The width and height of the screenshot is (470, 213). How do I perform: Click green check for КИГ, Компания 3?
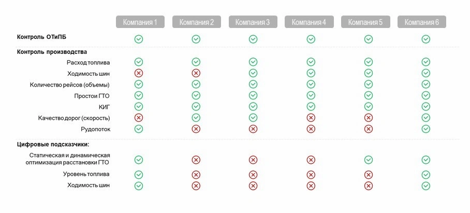253,107
